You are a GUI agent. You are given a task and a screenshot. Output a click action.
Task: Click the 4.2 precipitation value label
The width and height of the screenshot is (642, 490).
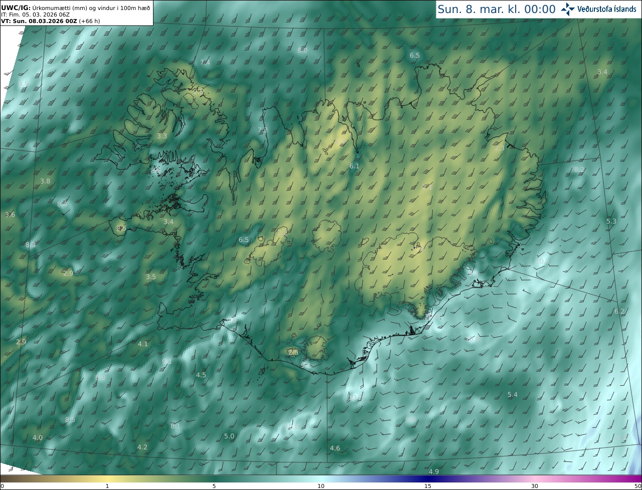pyautogui.click(x=142, y=446)
